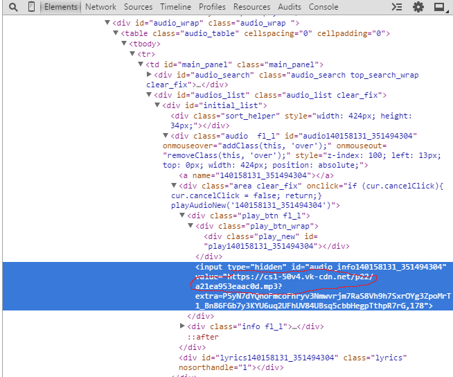Expand the info fl_l div node

click(182, 326)
